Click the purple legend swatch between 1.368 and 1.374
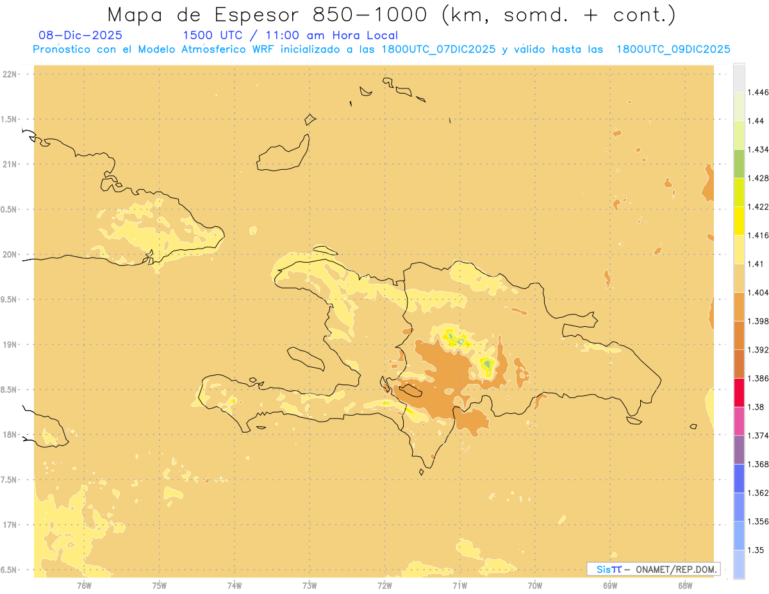 point(739,450)
